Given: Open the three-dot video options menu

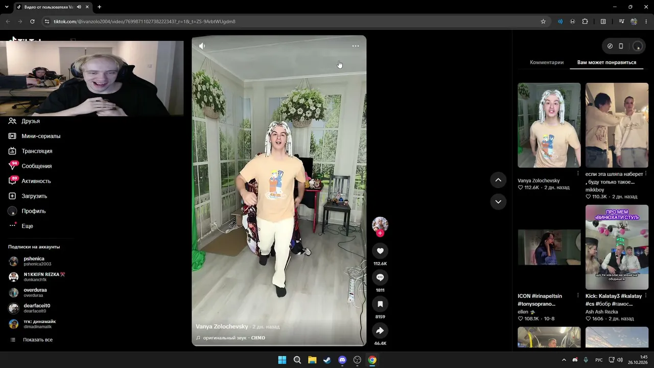Looking at the screenshot, I should pyautogui.click(x=356, y=46).
